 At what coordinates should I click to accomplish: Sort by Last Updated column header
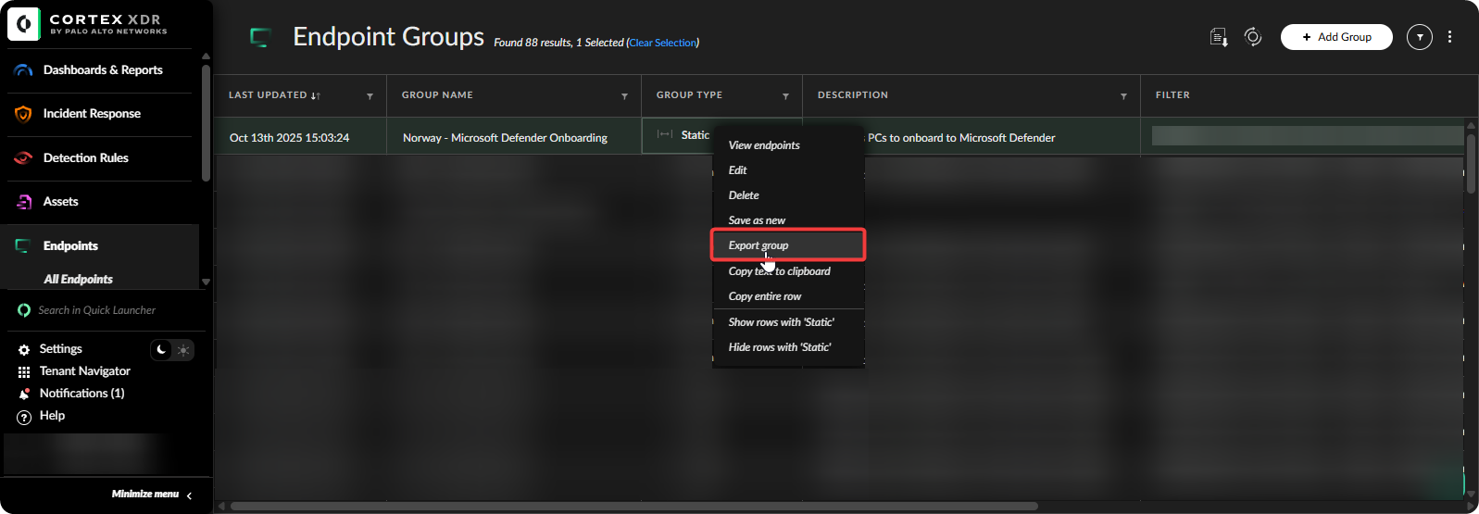[x=268, y=95]
